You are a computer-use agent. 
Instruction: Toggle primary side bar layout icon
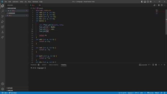142,2
